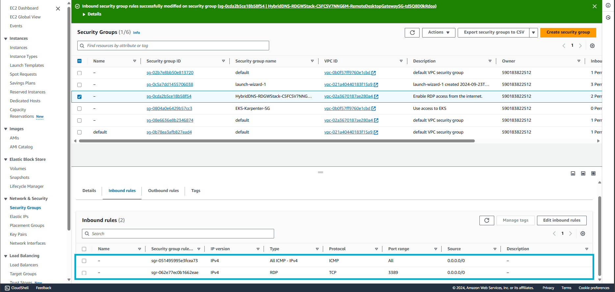Open CloudShell from the footer
This screenshot has width=615, height=292.
coord(17,288)
